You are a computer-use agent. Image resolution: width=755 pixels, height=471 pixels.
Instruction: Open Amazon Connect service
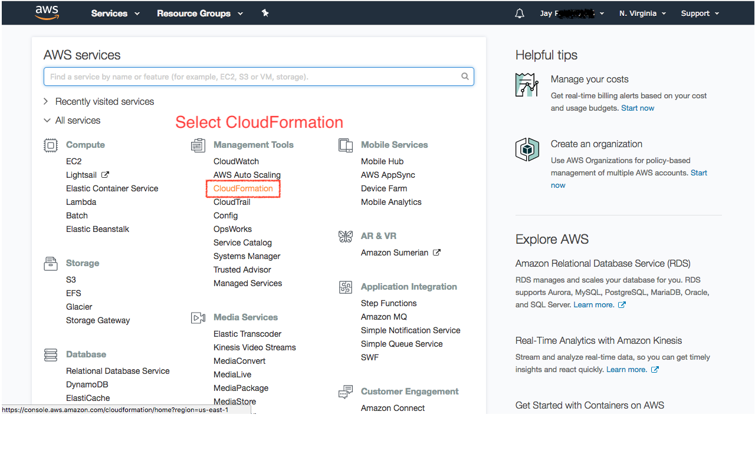pyautogui.click(x=393, y=408)
